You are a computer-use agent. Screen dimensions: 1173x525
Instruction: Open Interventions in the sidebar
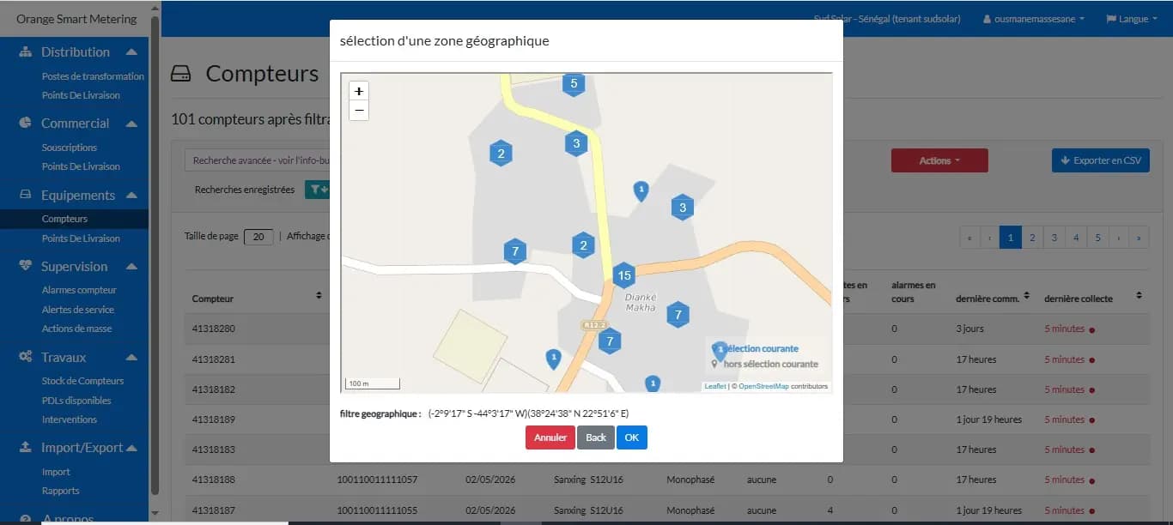70,419
